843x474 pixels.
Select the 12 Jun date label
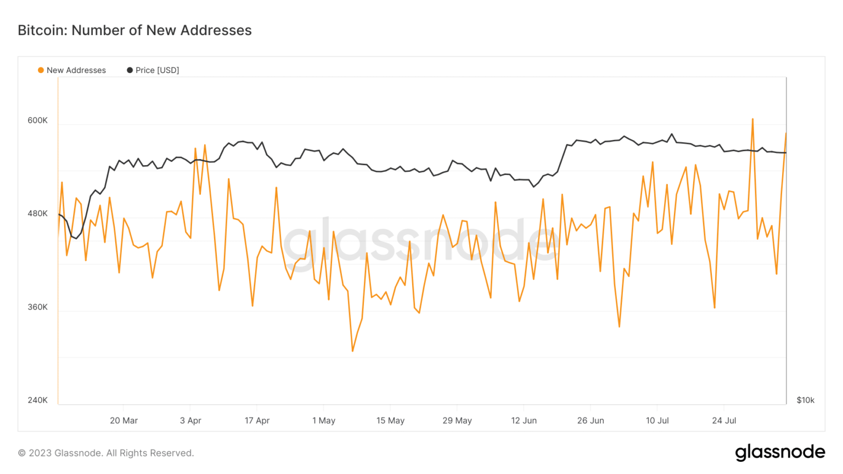524,420
